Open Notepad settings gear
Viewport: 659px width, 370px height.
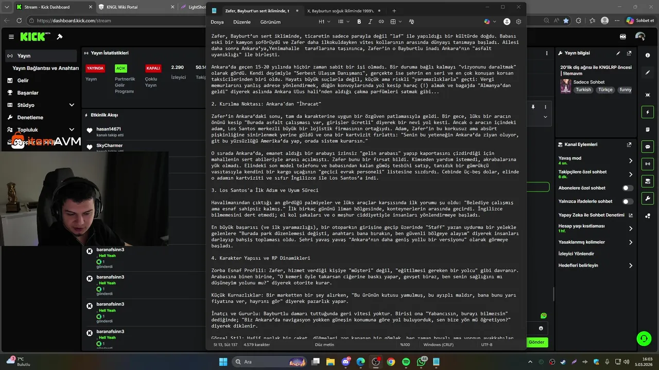click(x=518, y=22)
